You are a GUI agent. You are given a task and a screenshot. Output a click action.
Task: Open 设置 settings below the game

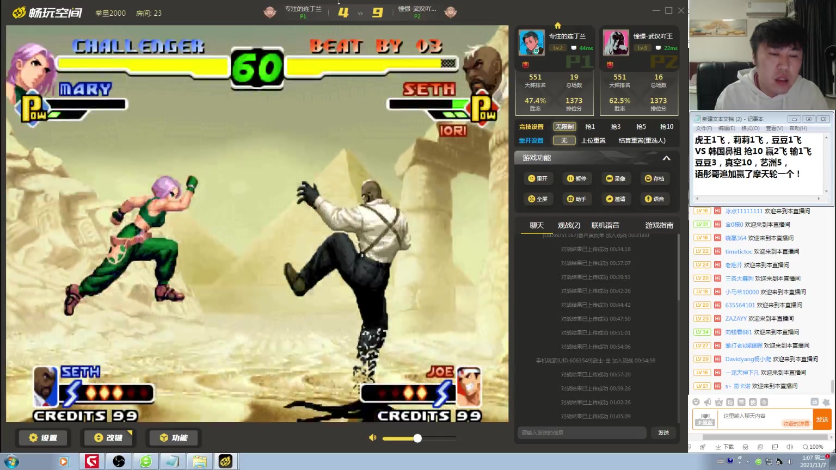[x=43, y=438]
